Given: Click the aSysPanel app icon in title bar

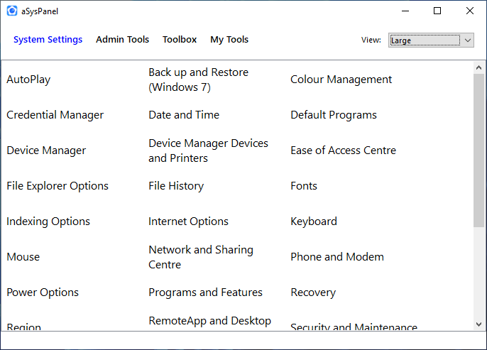Looking at the screenshot, I should (x=11, y=11).
